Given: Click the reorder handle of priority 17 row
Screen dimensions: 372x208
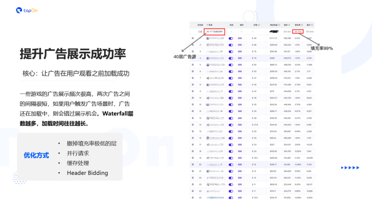Looking at the screenshot, I should click(193, 145).
